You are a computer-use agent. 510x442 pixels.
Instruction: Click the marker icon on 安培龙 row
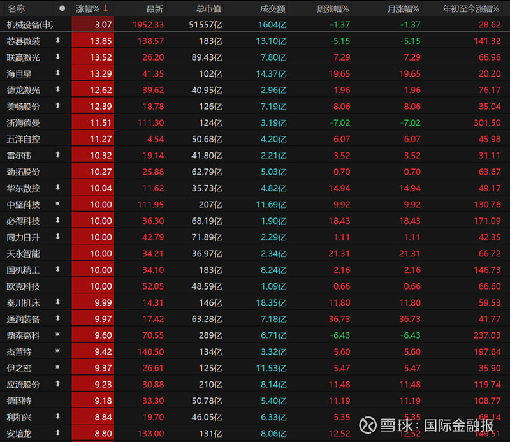[x=57, y=432]
